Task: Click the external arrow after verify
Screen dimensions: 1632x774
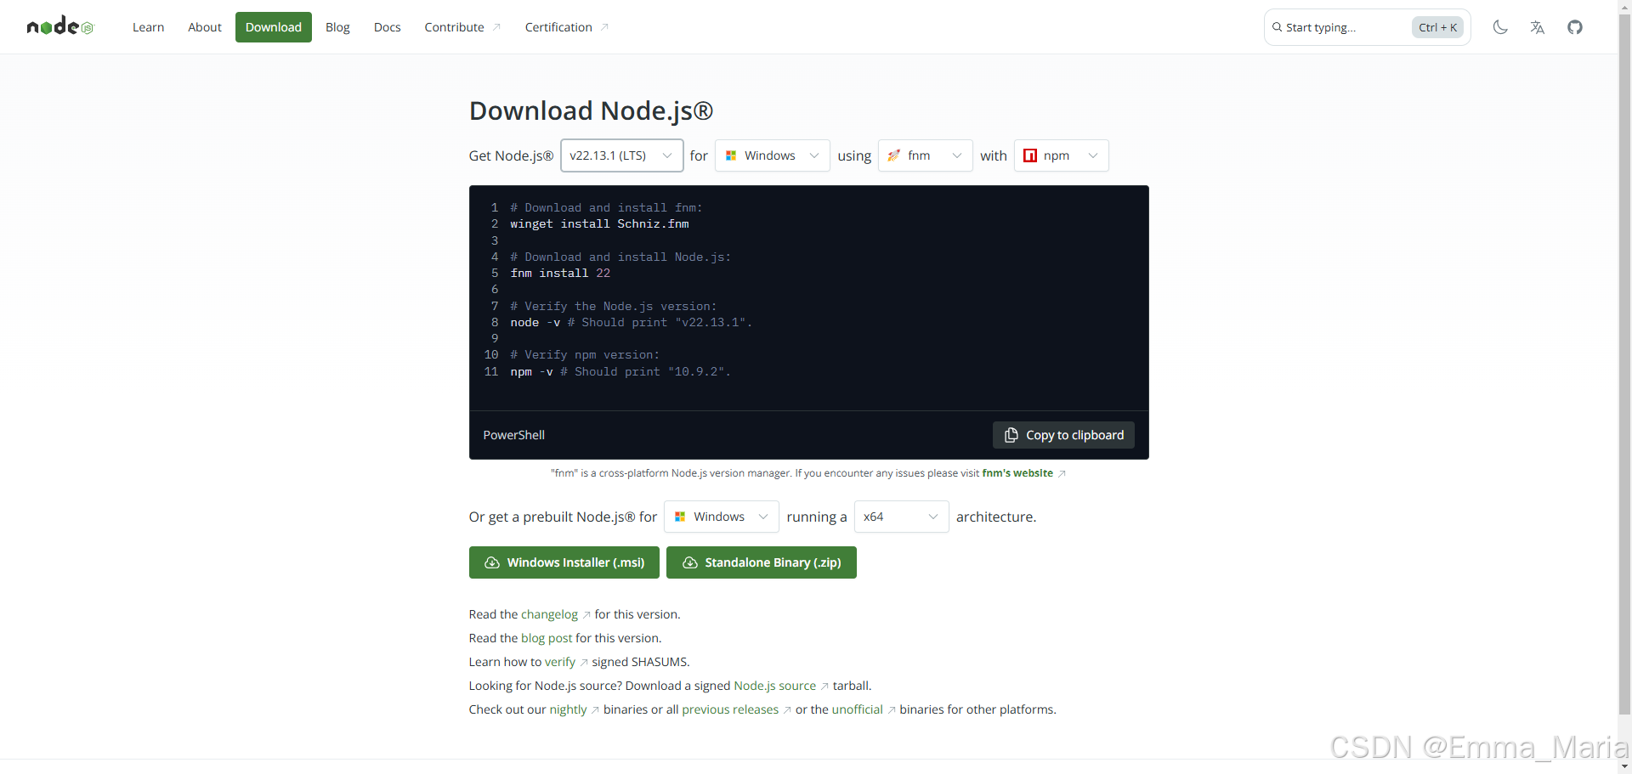Action: click(x=584, y=663)
